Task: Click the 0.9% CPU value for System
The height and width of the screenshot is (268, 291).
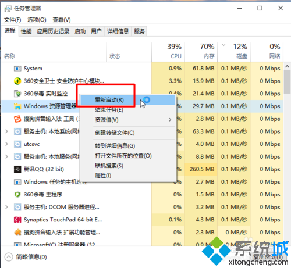Action: tap(175, 69)
